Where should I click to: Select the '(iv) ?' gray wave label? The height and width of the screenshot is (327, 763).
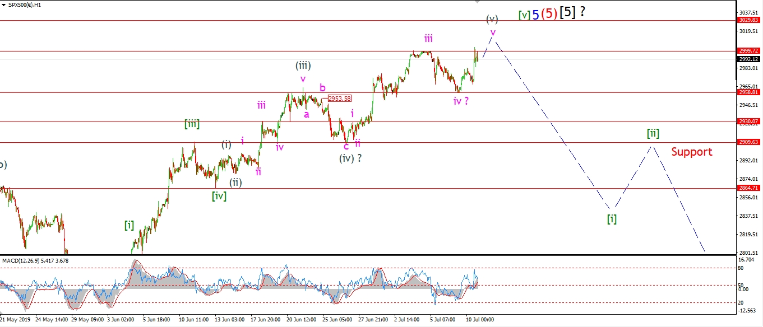(350, 158)
